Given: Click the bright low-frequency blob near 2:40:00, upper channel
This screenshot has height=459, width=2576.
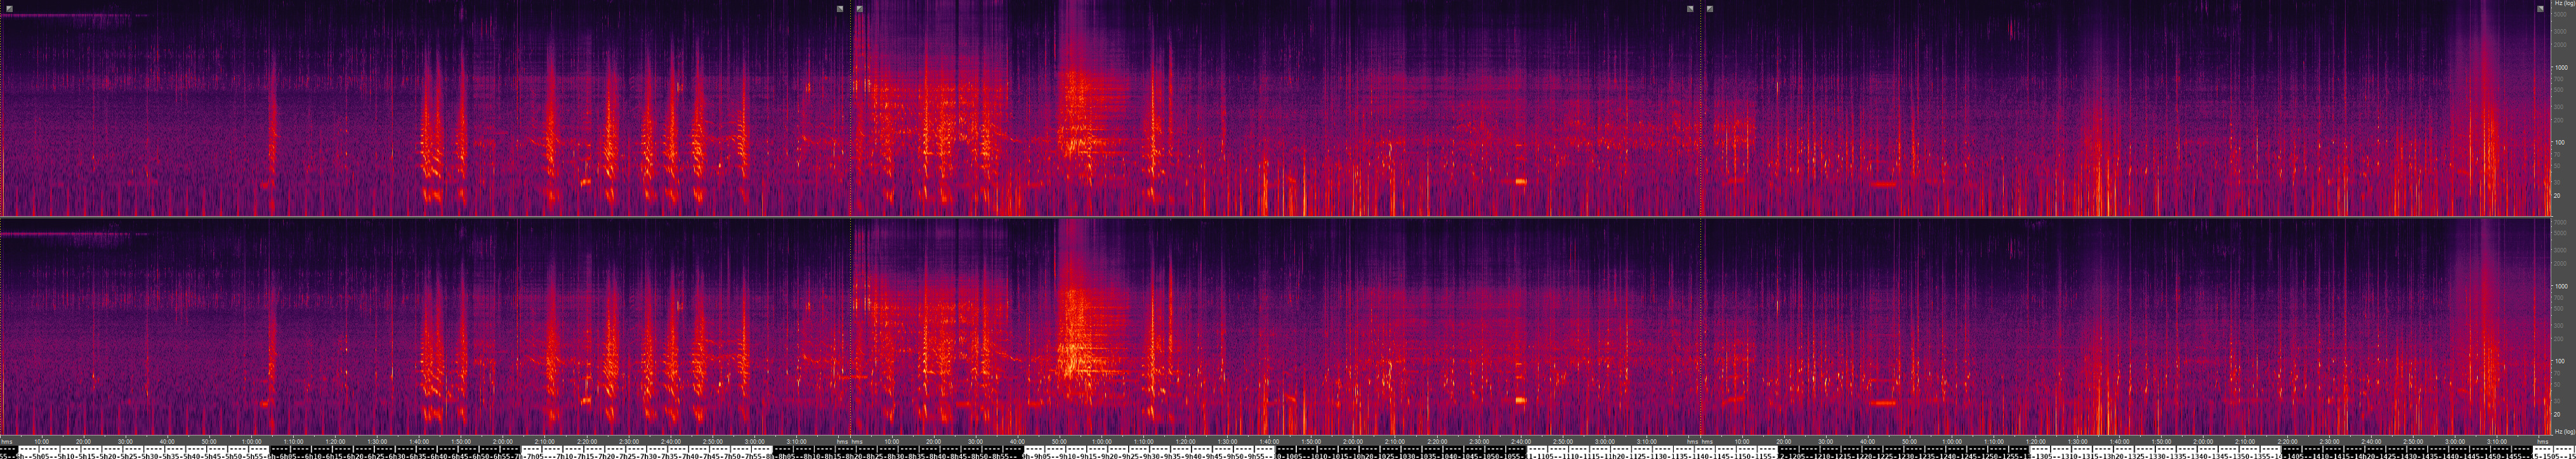Looking at the screenshot, I should point(1520,181).
